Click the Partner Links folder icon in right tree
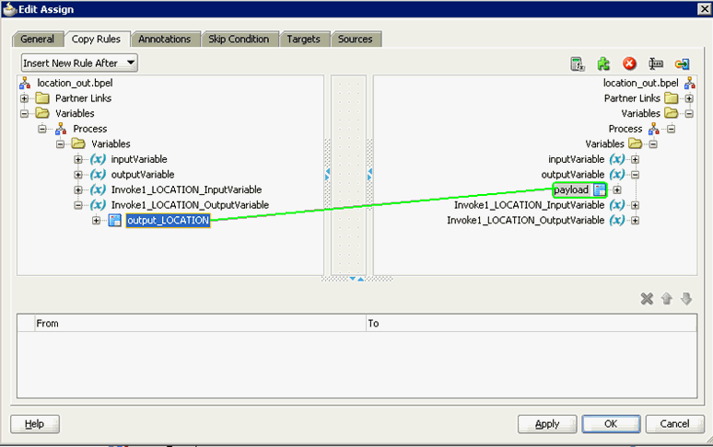The image size is (713, 447). [x=672, y=98]
